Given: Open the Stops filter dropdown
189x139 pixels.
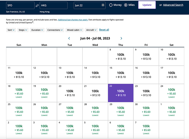Looking at the screenshot, I should coord(23,30).
